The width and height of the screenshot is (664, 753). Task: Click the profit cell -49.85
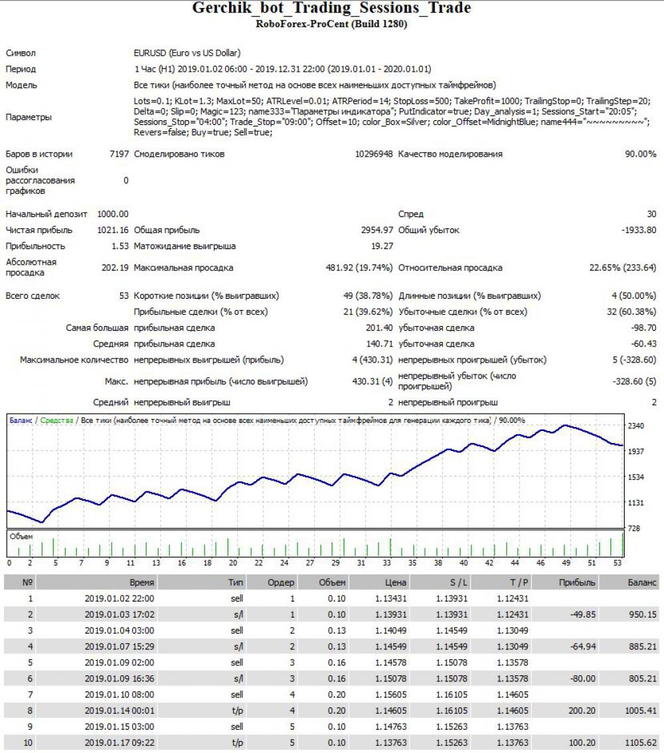coord(583,615)
